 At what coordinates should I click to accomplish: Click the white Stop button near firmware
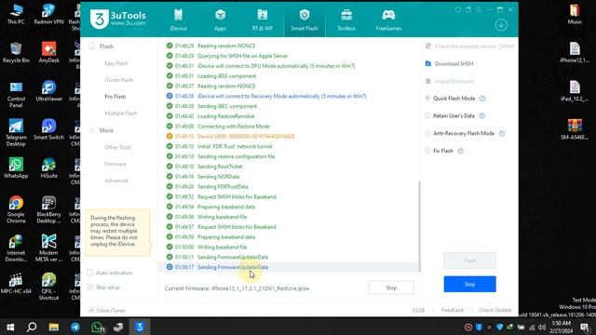[391, 288]
